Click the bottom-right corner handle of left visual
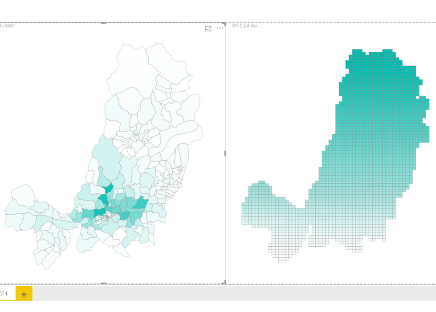Viewport: 436px width, 312px height. click(x=224, y=283)
